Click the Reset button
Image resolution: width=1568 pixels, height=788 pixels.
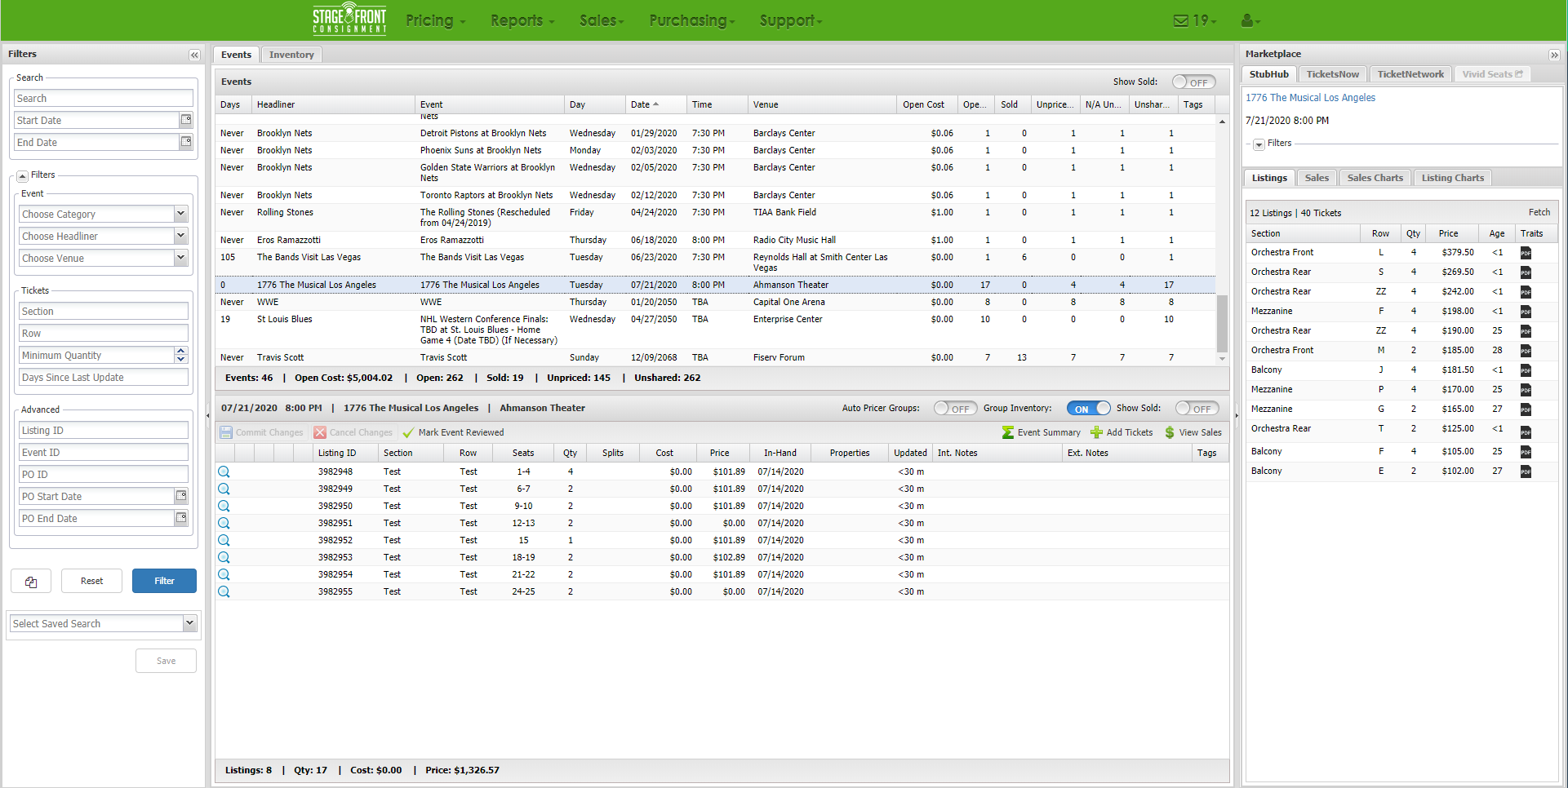[91, 581]
